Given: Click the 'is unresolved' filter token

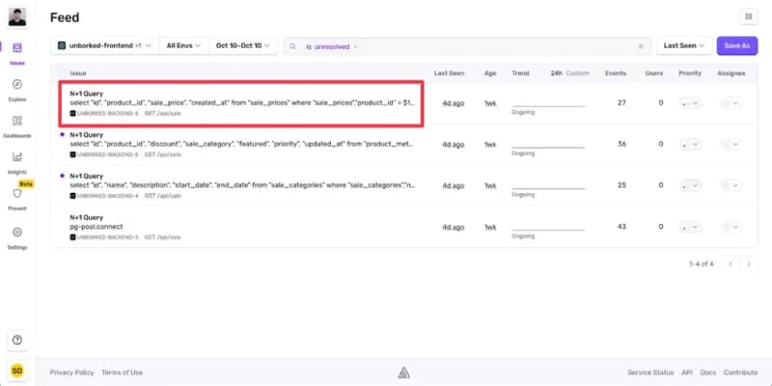Looking at the screenshot, I should 331,46.
